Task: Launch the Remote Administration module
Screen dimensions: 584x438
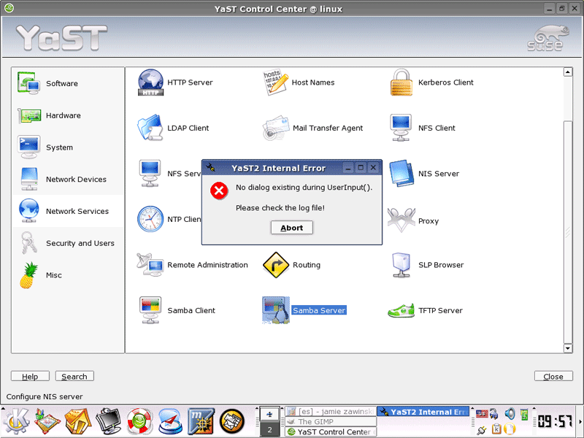Action: 192,265
